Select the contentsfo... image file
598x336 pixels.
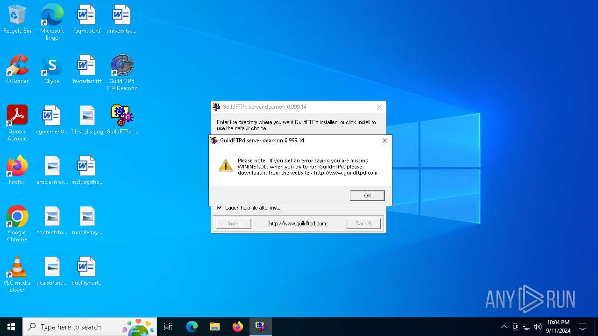[52, 221]
